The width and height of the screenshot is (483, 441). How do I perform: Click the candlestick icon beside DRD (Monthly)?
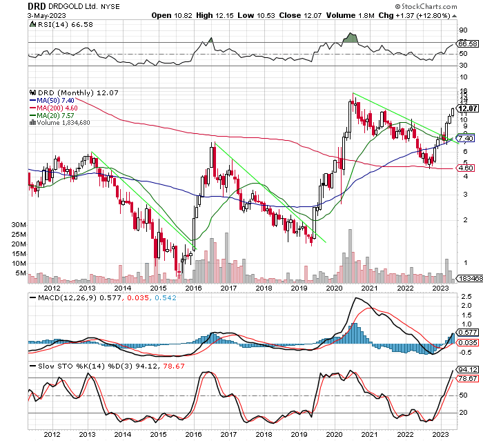[32, 92]
